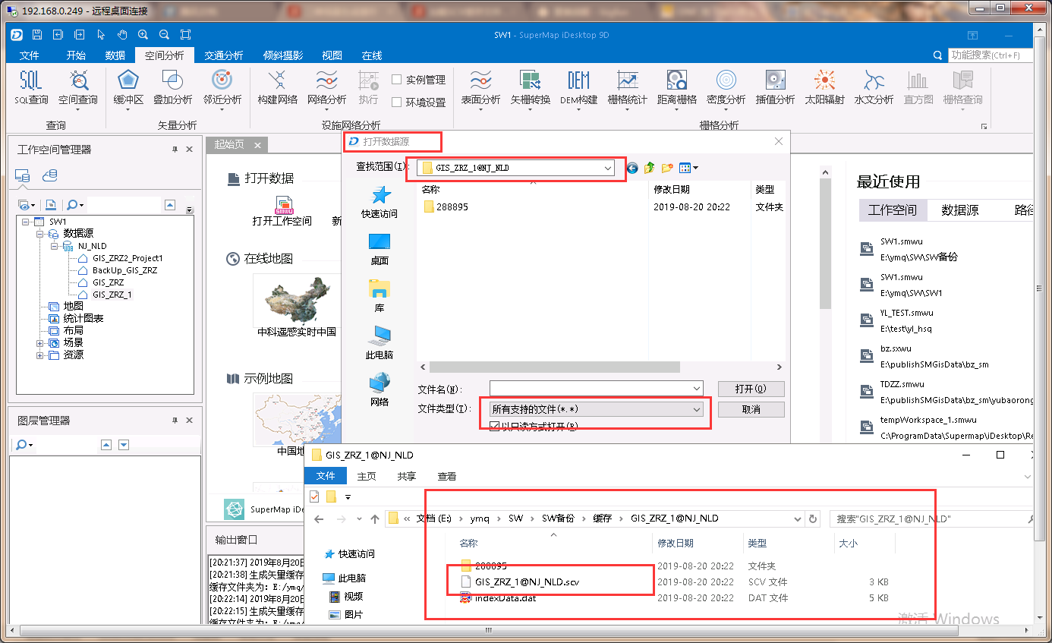Expand the 资源 tree node

point(39,355)
